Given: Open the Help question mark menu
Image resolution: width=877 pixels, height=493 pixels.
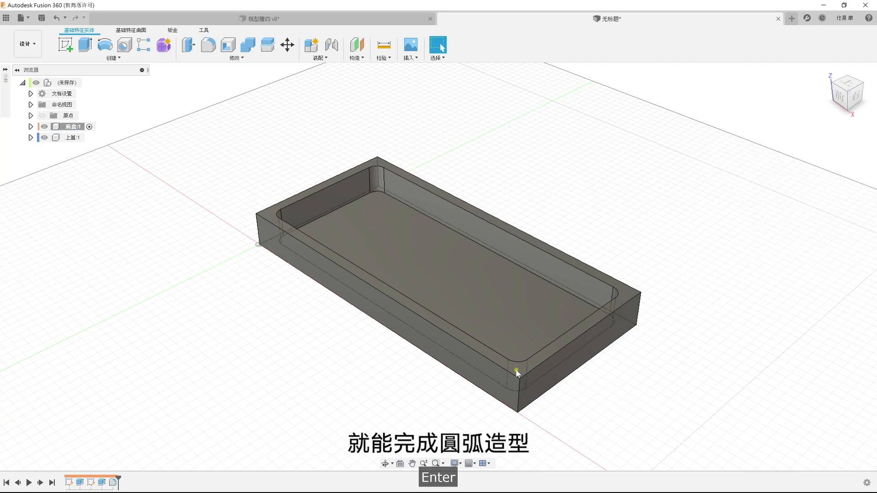Looking at the screenshot, I should 868,18.
